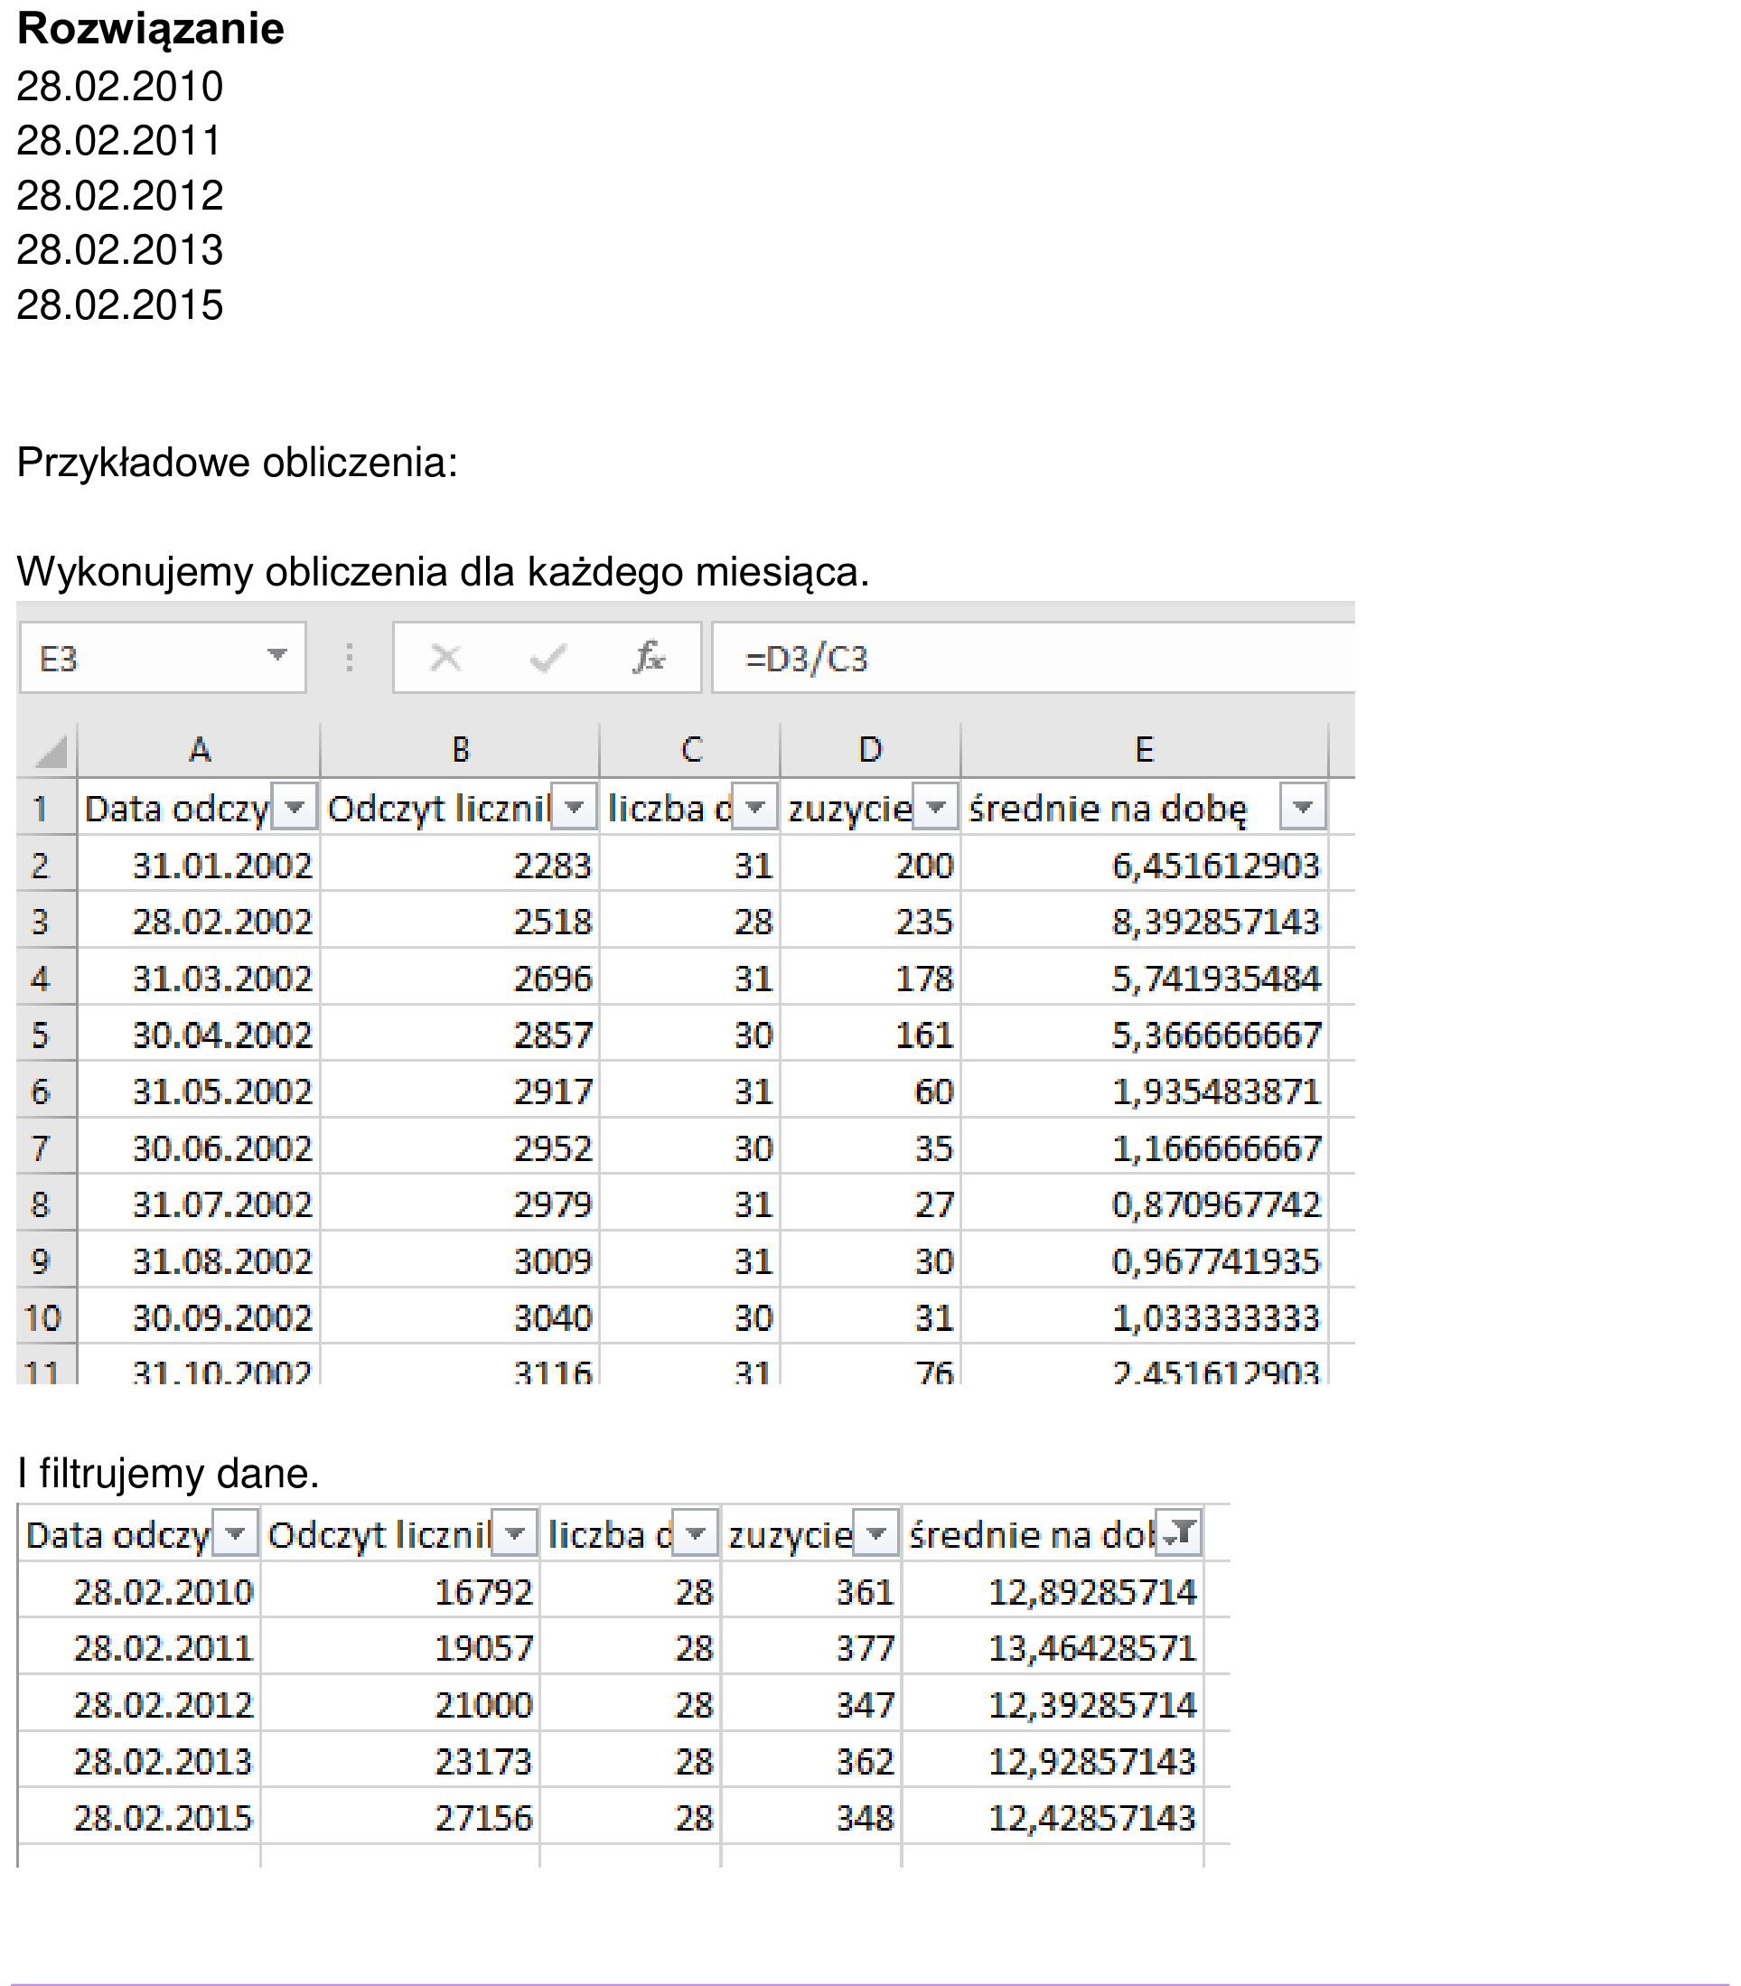Viewport: 1741px width, 1986px height.
Task: Select column A header
Action: 199,750
